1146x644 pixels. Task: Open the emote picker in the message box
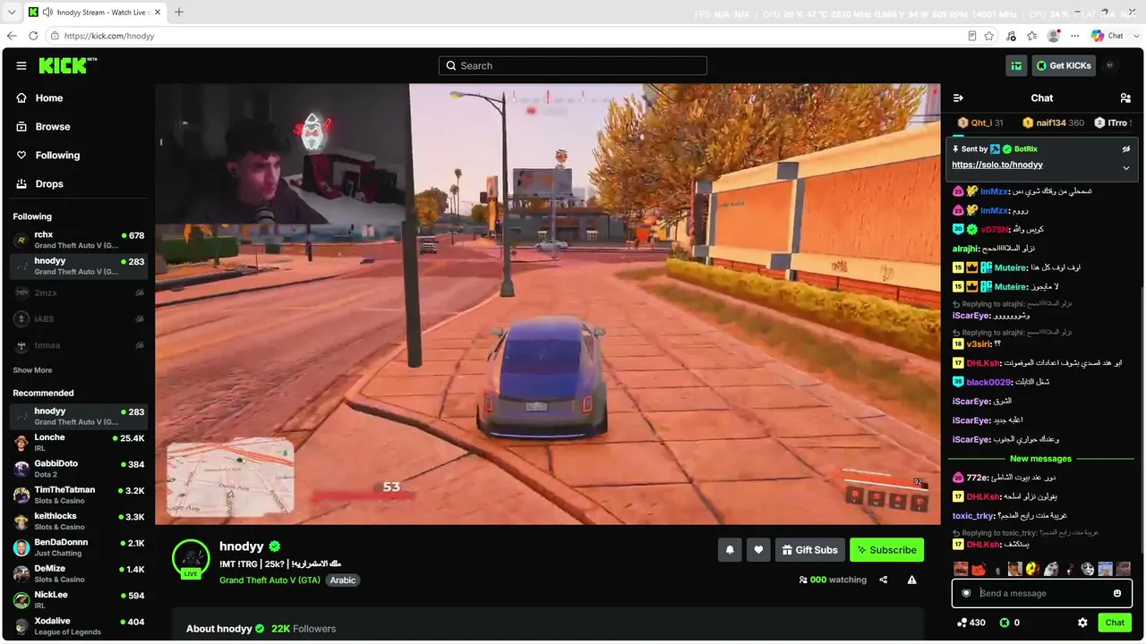tap(1117, 593)
